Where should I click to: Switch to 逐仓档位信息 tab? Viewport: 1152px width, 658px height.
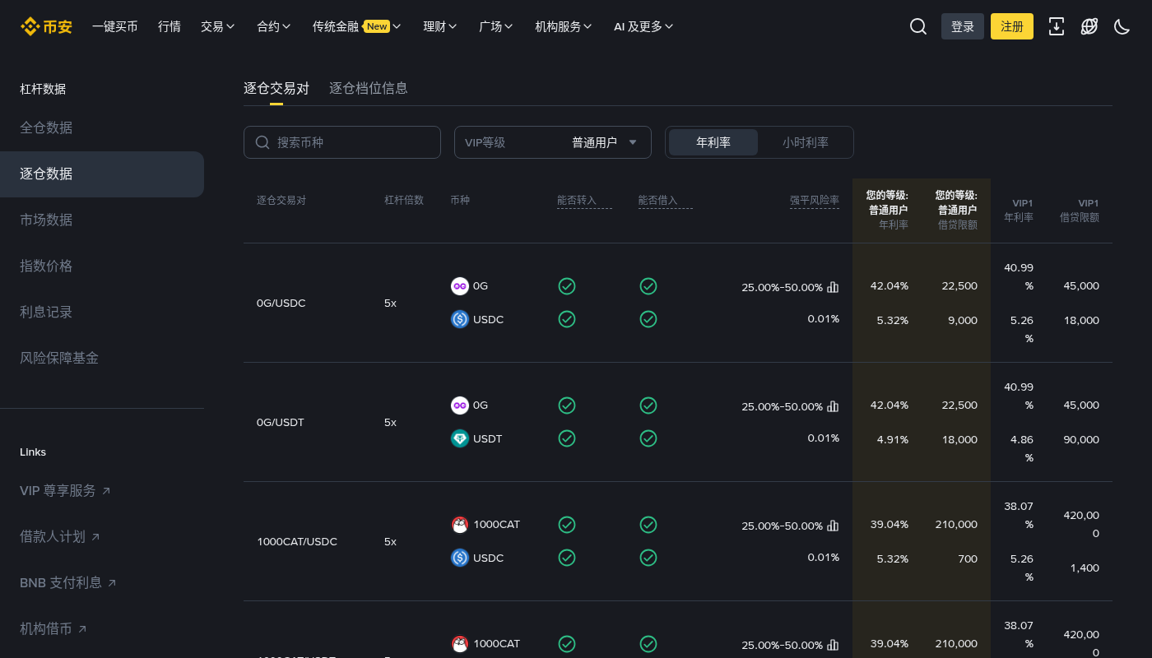click(x=369, y=88)
